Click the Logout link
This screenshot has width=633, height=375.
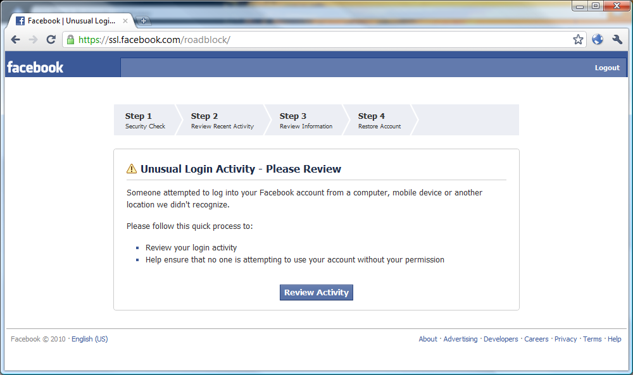[607, 68]
